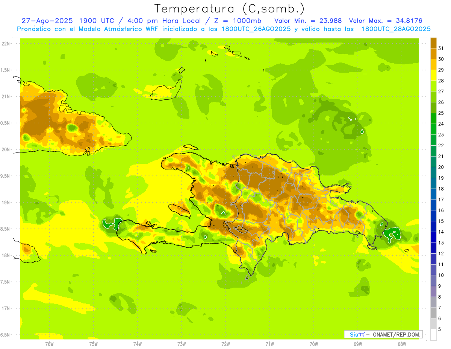Screen dimensions: 451x349
Task: Click the '75W' longitude label
Action: (93, 344)
